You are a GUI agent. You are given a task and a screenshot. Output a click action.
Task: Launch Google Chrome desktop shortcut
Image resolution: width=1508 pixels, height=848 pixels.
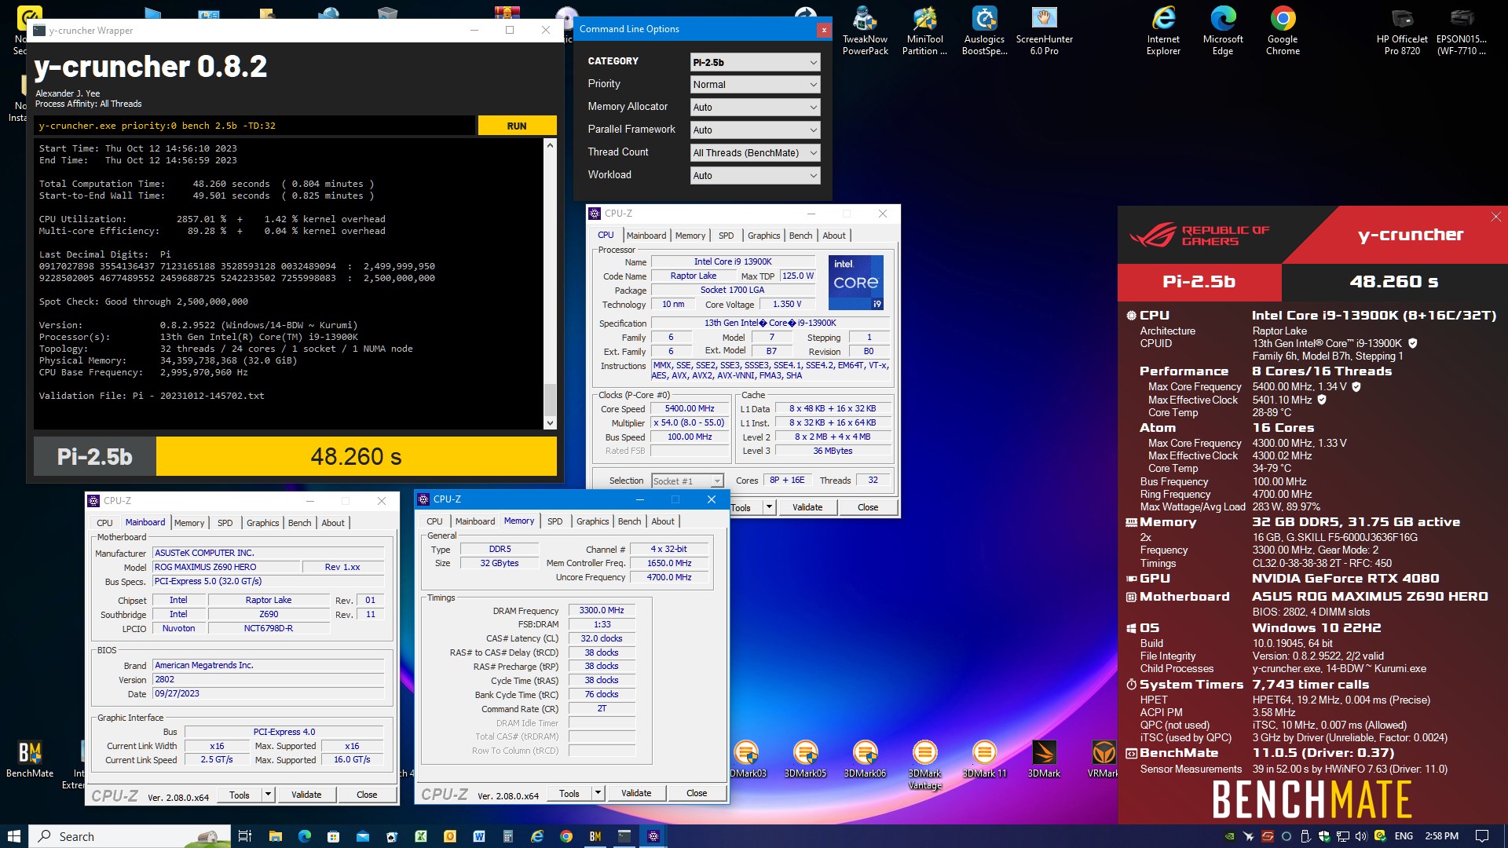1283,31
